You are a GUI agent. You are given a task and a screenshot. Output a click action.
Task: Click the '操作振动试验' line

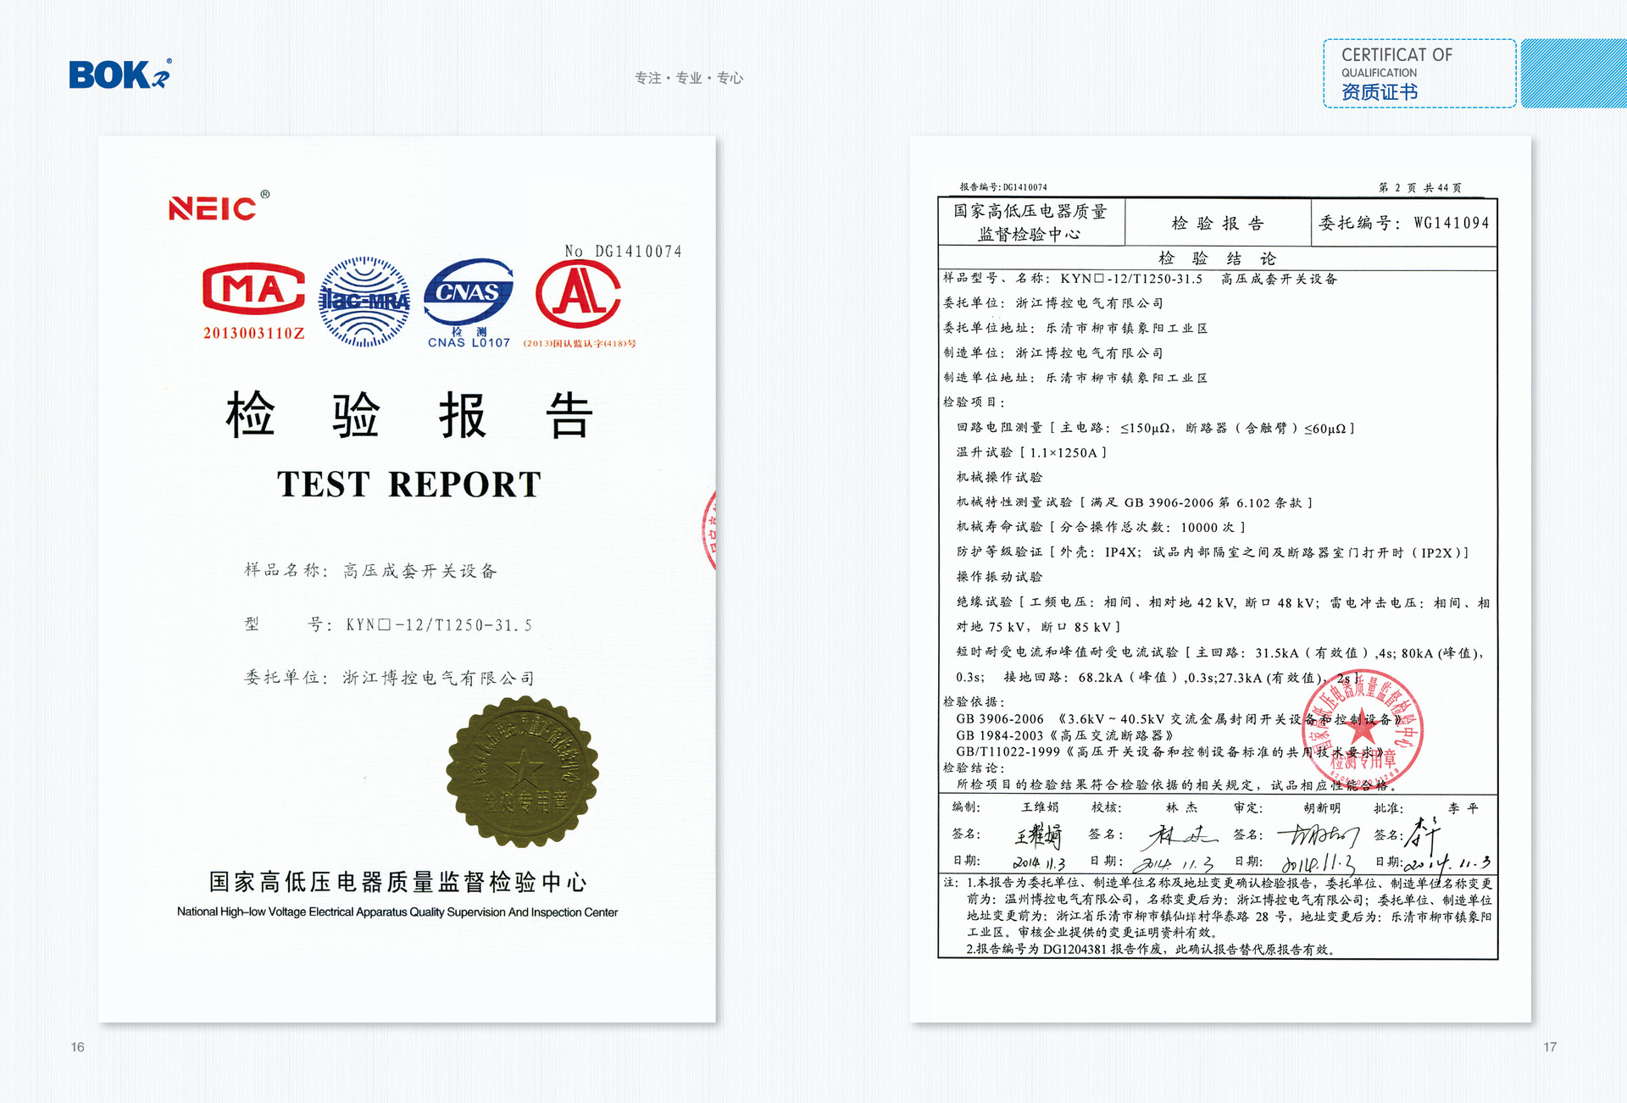999,576
